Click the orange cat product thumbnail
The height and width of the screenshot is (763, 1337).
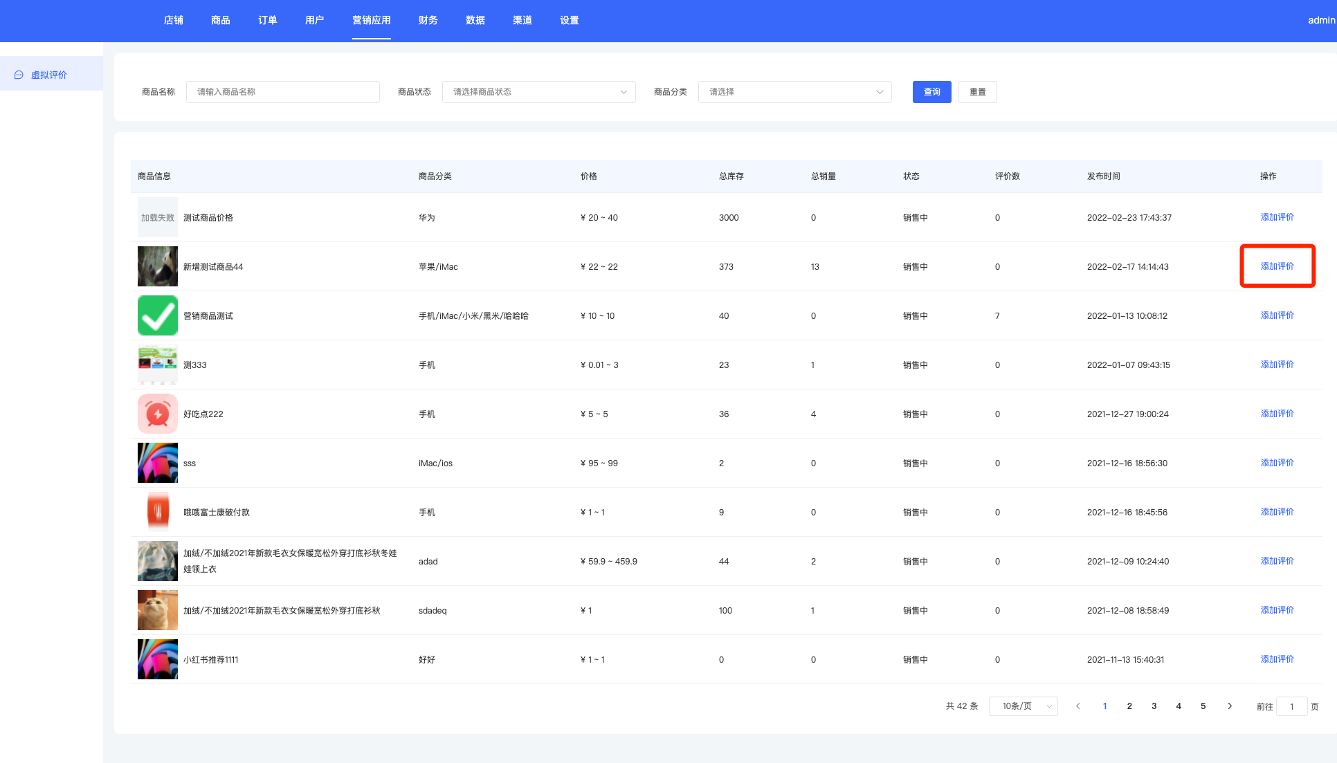point(157,610)
